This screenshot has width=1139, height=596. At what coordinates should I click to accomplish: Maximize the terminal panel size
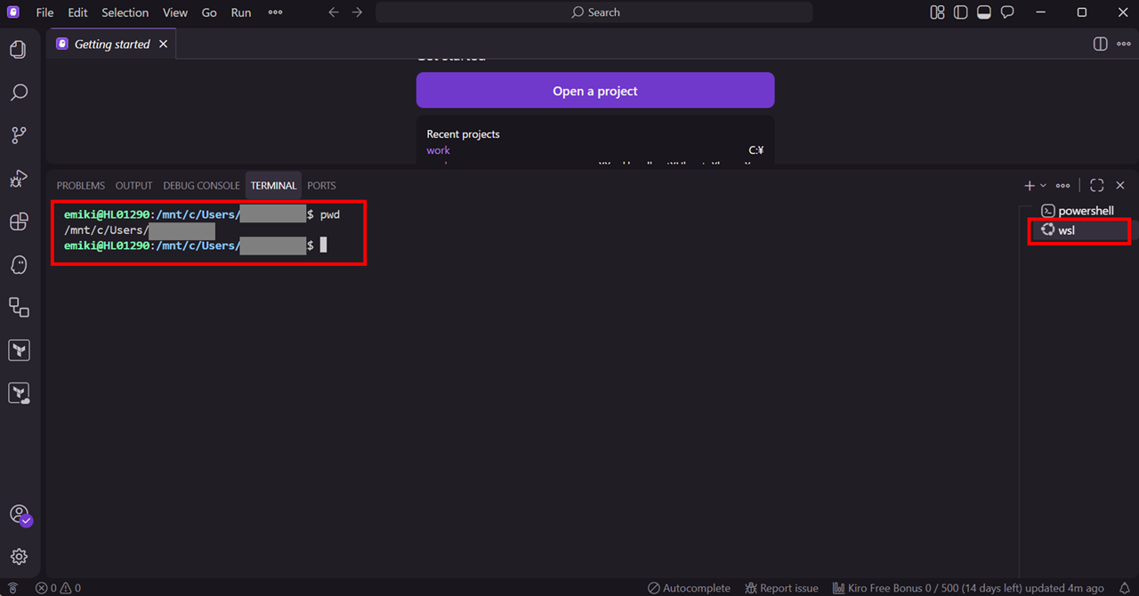click(1096, 186)
